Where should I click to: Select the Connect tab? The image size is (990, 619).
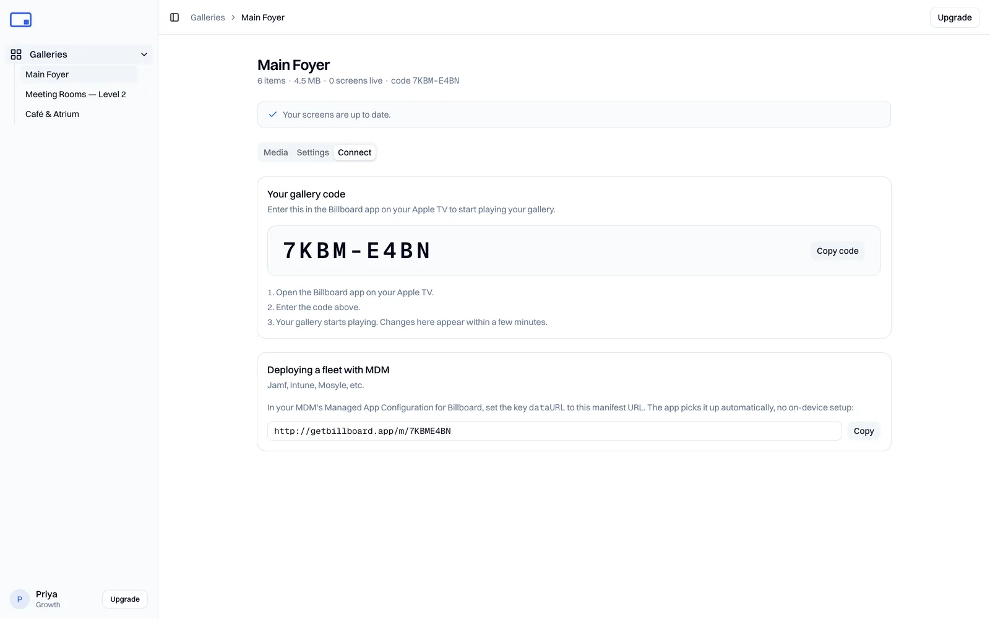(355, 152)
